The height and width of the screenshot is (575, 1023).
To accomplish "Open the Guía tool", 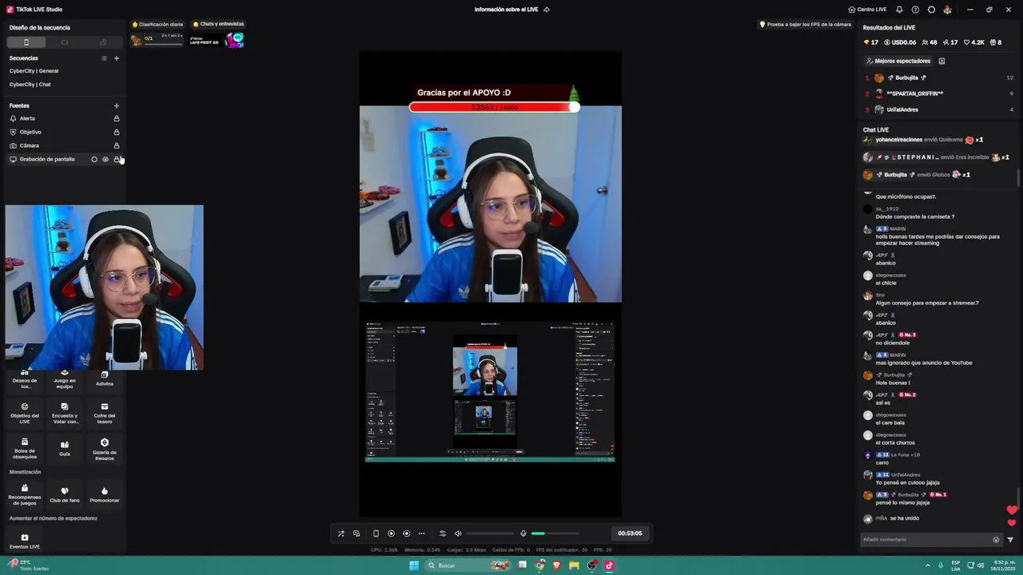I will point(65,448).
